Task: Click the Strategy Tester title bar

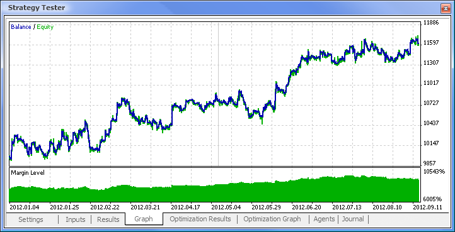Action: tap(221, 8)
